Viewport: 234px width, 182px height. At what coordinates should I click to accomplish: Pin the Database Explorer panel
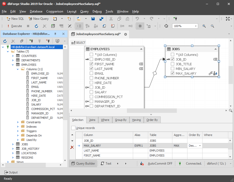(x=55, y=34)
